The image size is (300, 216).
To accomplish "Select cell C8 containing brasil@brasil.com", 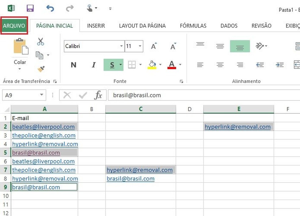I will click(130, 178).
